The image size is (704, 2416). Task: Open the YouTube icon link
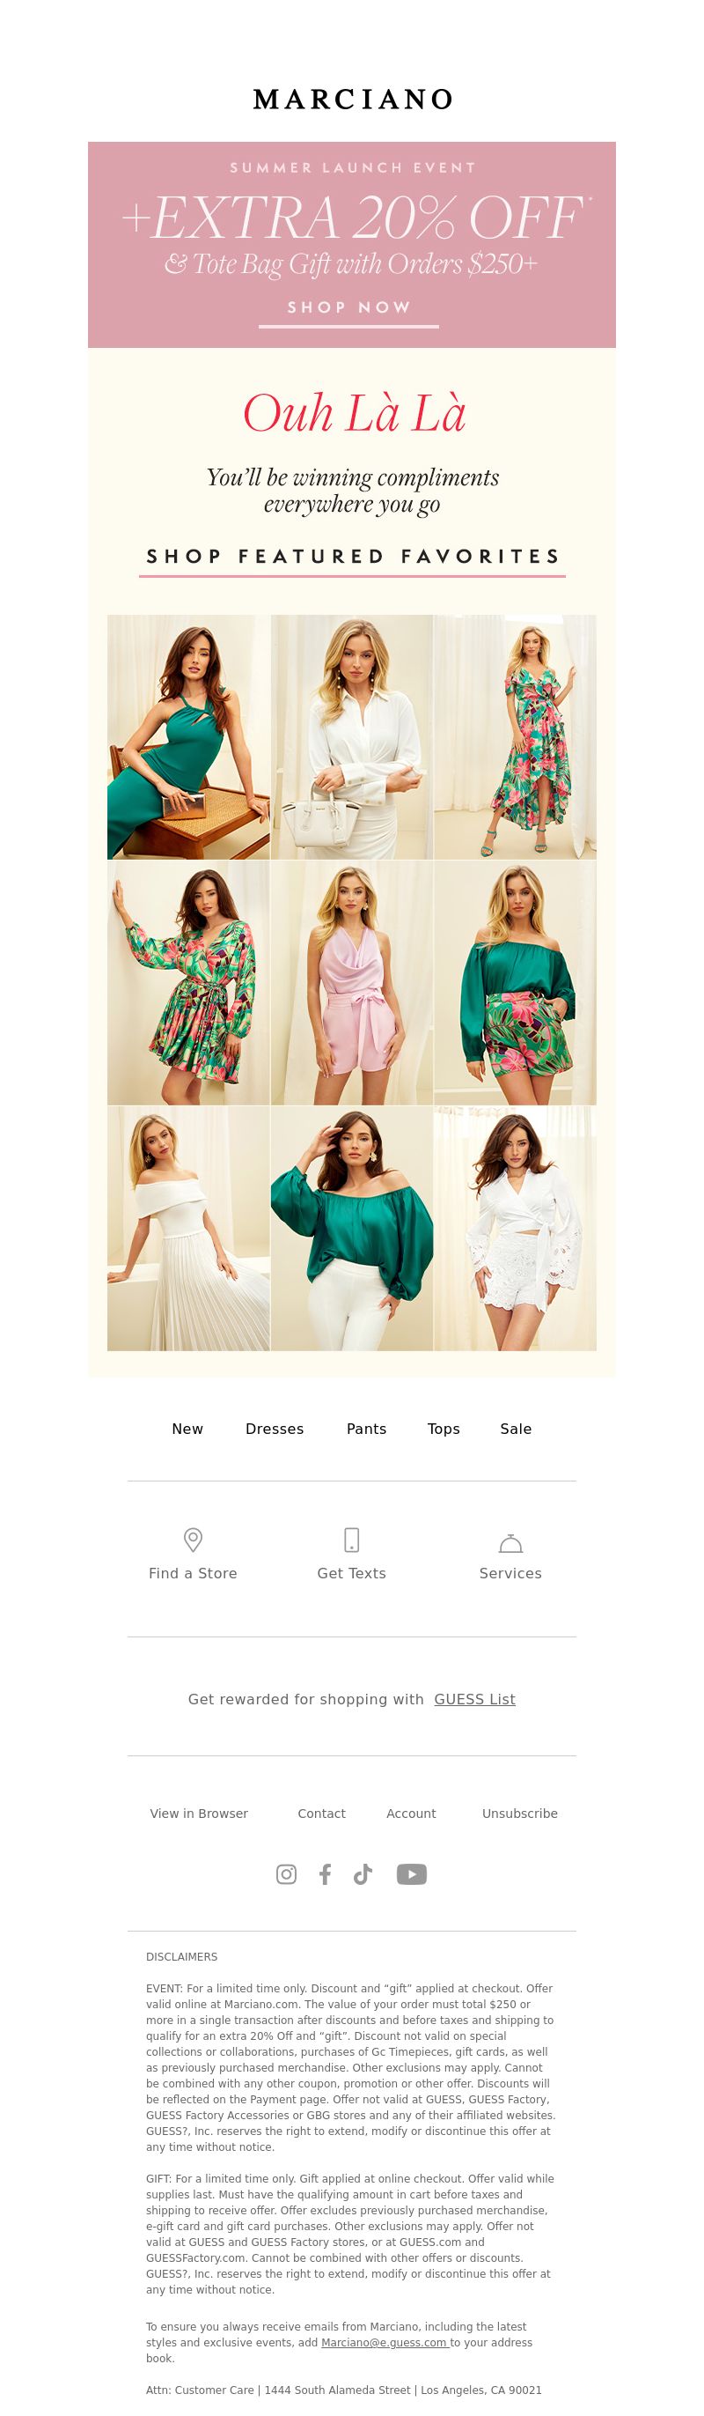point(412,1874)
